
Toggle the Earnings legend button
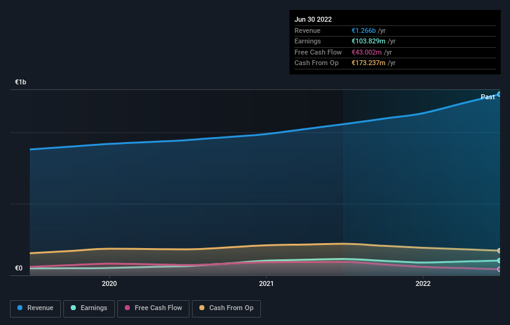tap(89, 308)
